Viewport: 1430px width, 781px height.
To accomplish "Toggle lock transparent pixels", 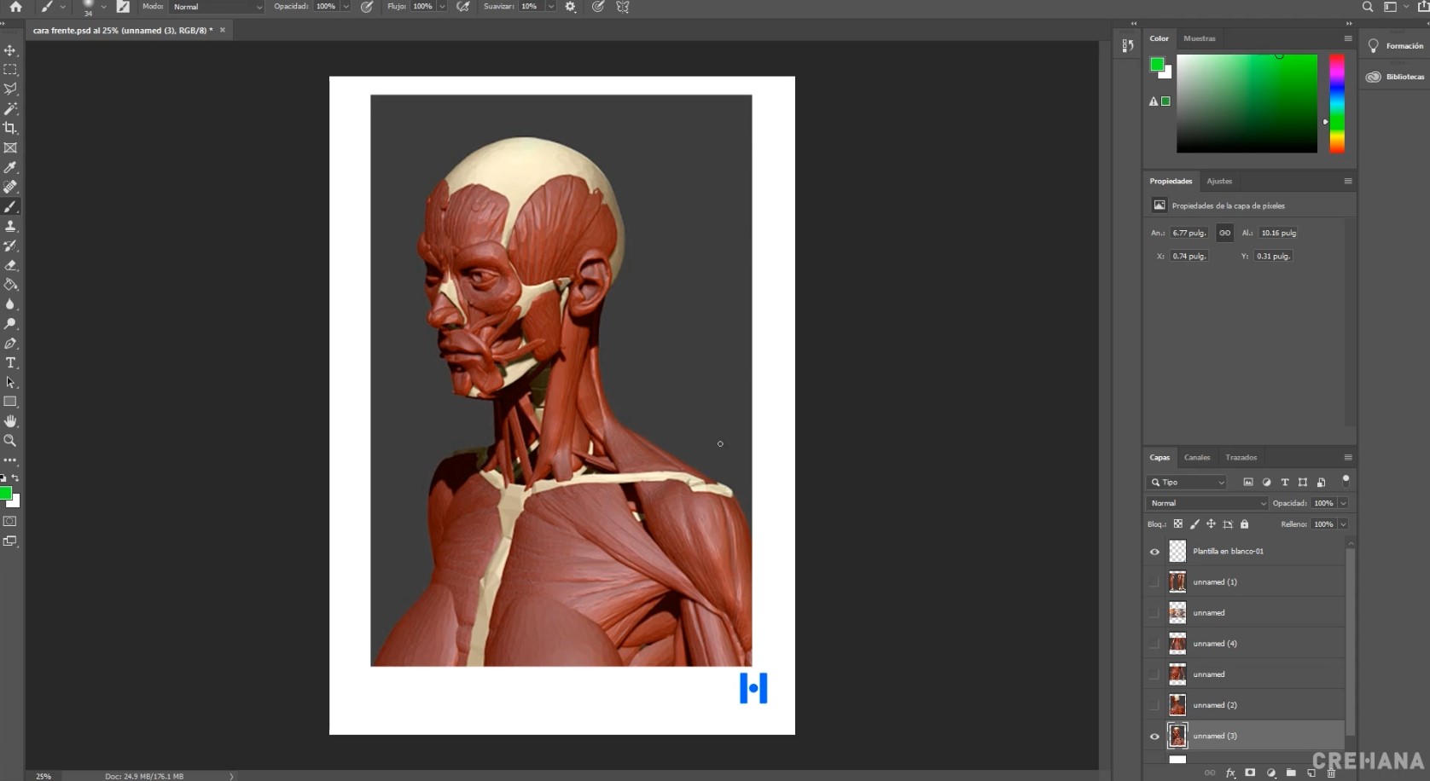I will 1178,524.
